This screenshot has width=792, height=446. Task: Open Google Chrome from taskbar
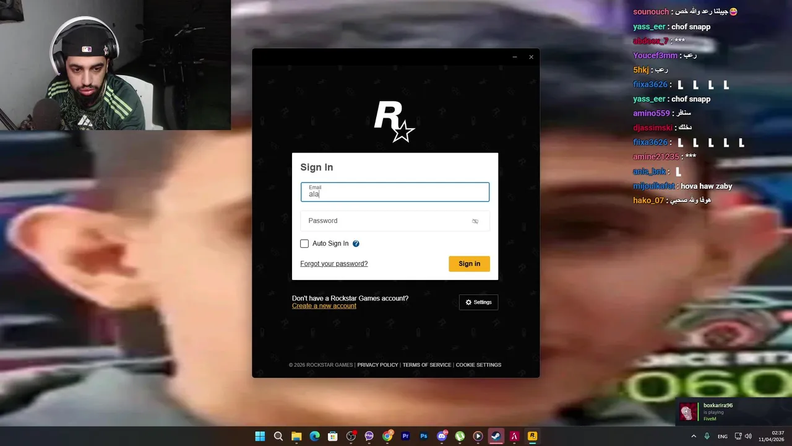click(x=387, y=436)
